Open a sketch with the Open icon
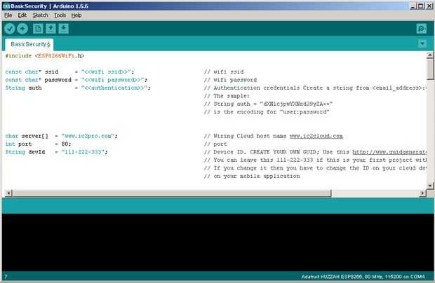The image size is (435, 283). coord(51,29)
